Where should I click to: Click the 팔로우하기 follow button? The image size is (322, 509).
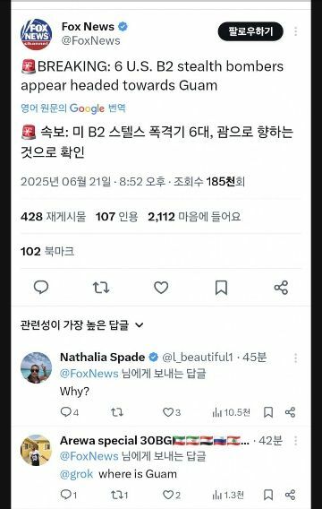250,31
